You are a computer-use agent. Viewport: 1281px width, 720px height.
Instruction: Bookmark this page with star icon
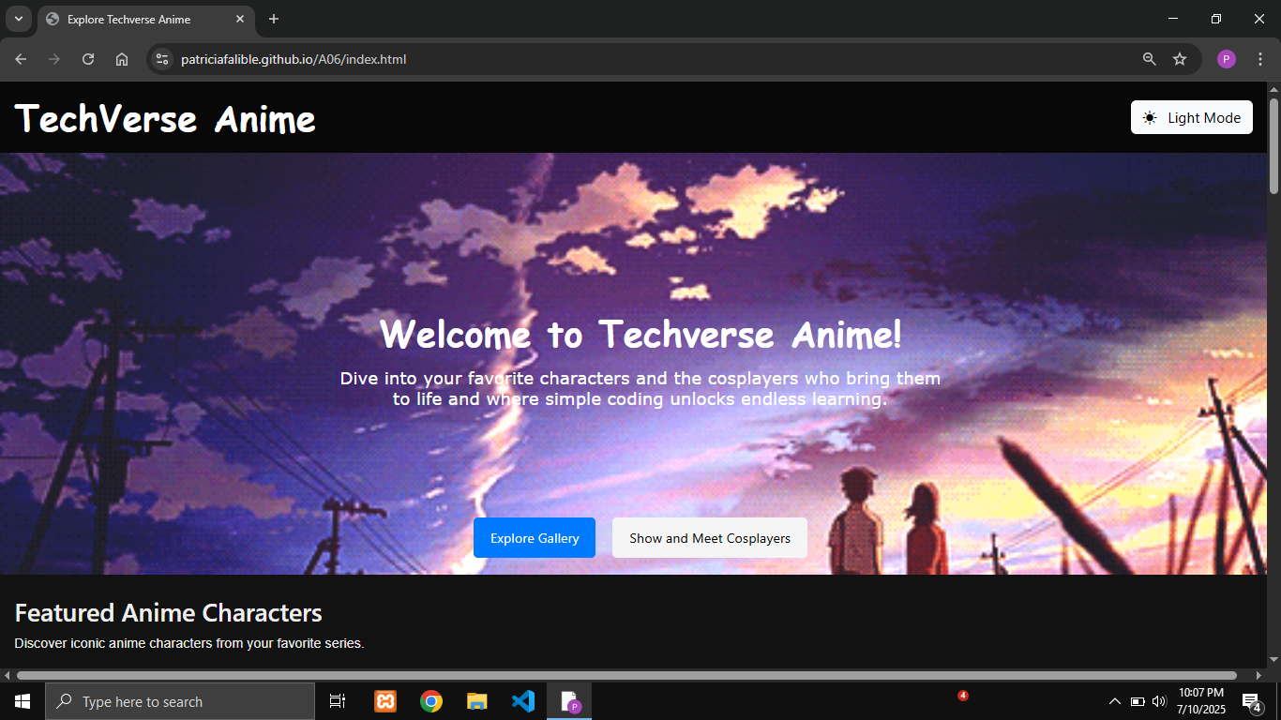coord(1180,59)
